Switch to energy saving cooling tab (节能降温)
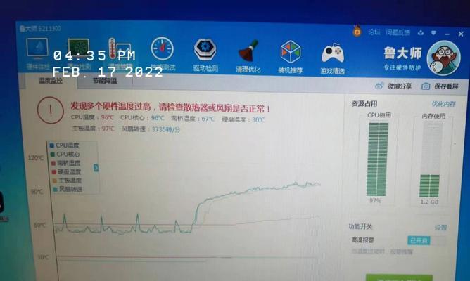The image size is (470, 281). pyautogui.click(x=105, y=81)
